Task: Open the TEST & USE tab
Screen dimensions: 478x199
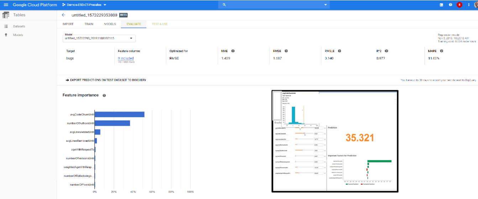Action: (x=160, y=24)
